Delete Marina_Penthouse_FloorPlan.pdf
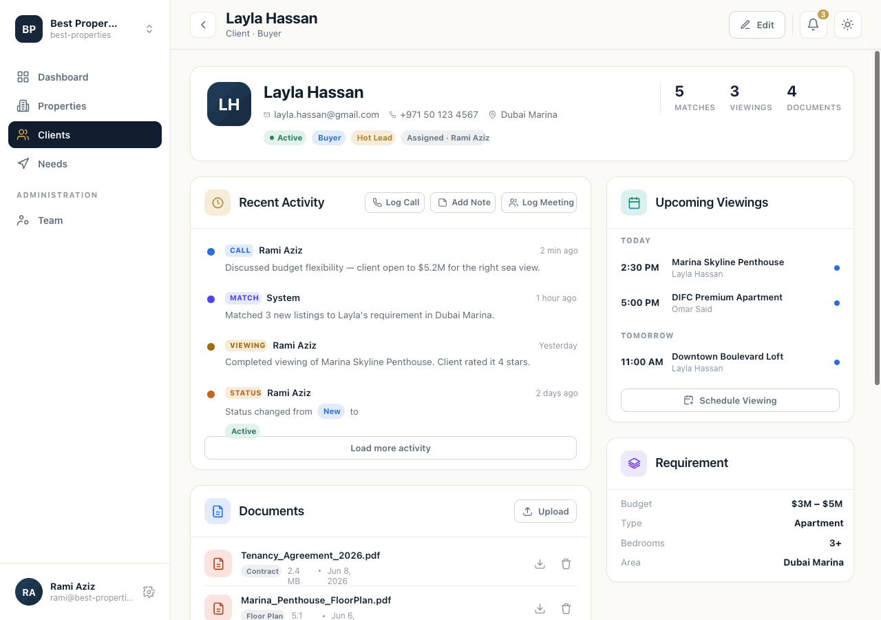This screenshot has height=620, width=881. pyautogui.click(x=566, y=608)
